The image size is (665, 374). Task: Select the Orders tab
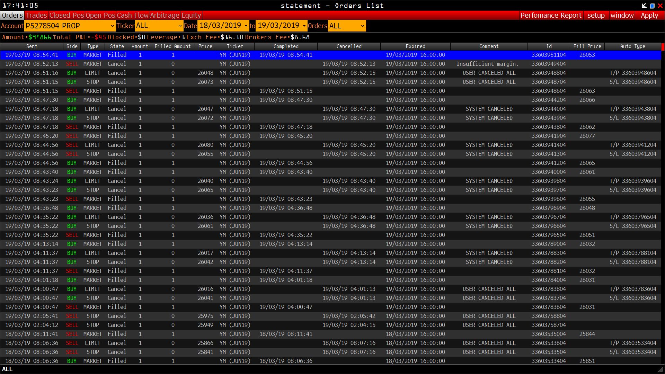tap(12, 15)
